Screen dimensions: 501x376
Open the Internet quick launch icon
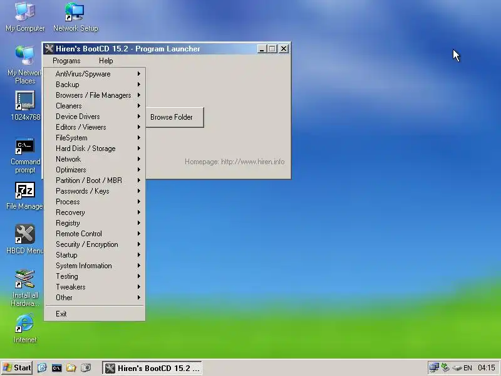tap(42, 368)
